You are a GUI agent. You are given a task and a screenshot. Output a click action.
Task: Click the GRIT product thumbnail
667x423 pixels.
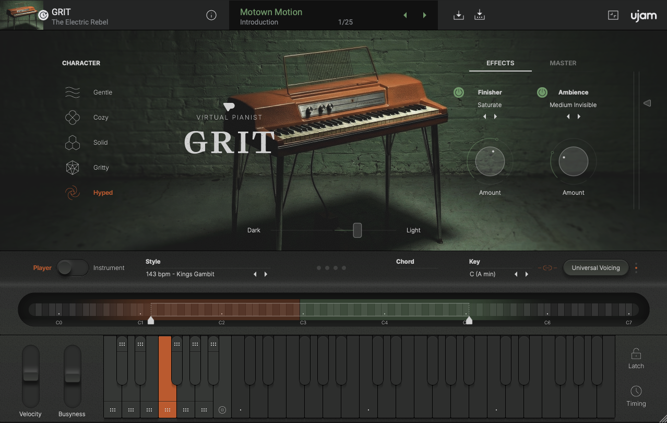pyautogui.click(x=22, y=15)
